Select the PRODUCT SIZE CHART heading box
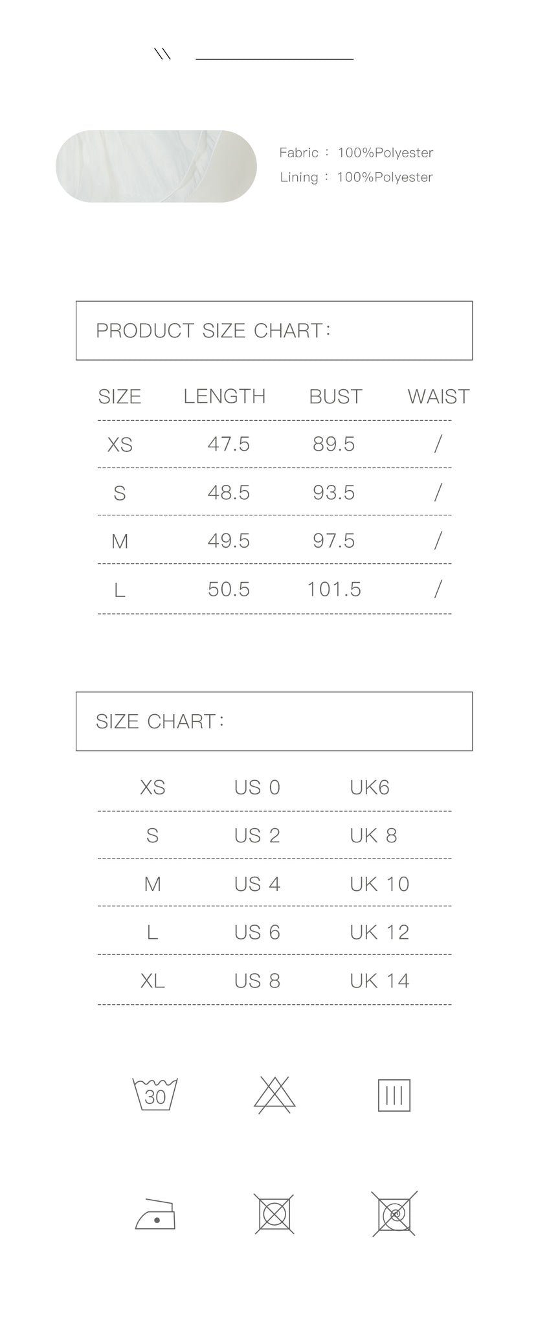549x1326 pixels. tap(274, 330)
